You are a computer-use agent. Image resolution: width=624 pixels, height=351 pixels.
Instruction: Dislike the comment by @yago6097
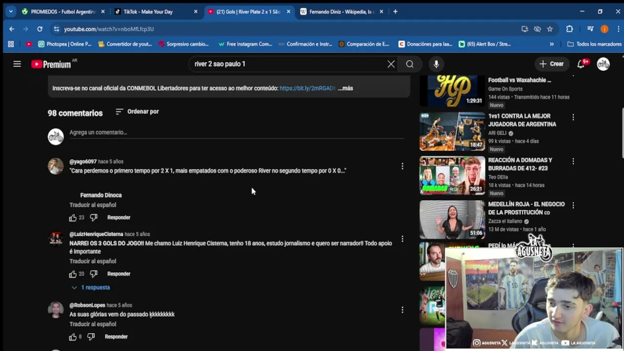(x=94, y=217)
